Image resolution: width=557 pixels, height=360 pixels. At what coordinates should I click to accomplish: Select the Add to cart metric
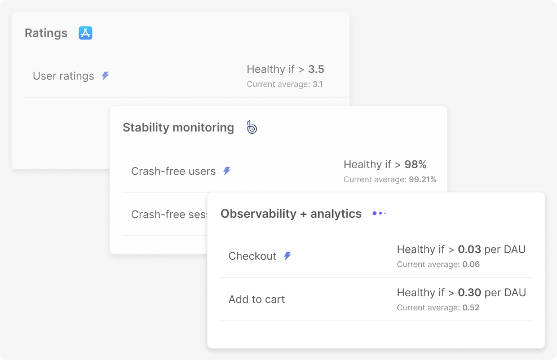click(257, 299)
